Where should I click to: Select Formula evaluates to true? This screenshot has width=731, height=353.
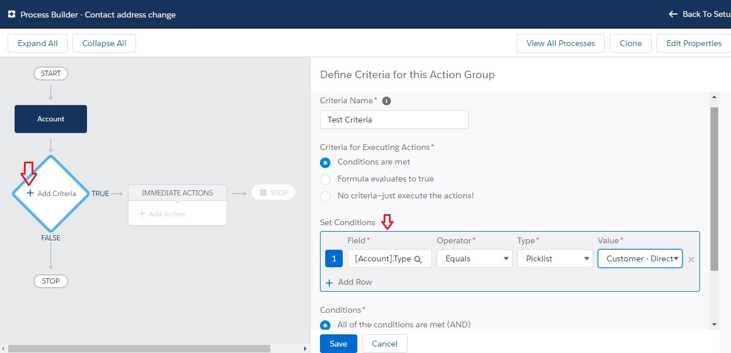pos(325,179)
